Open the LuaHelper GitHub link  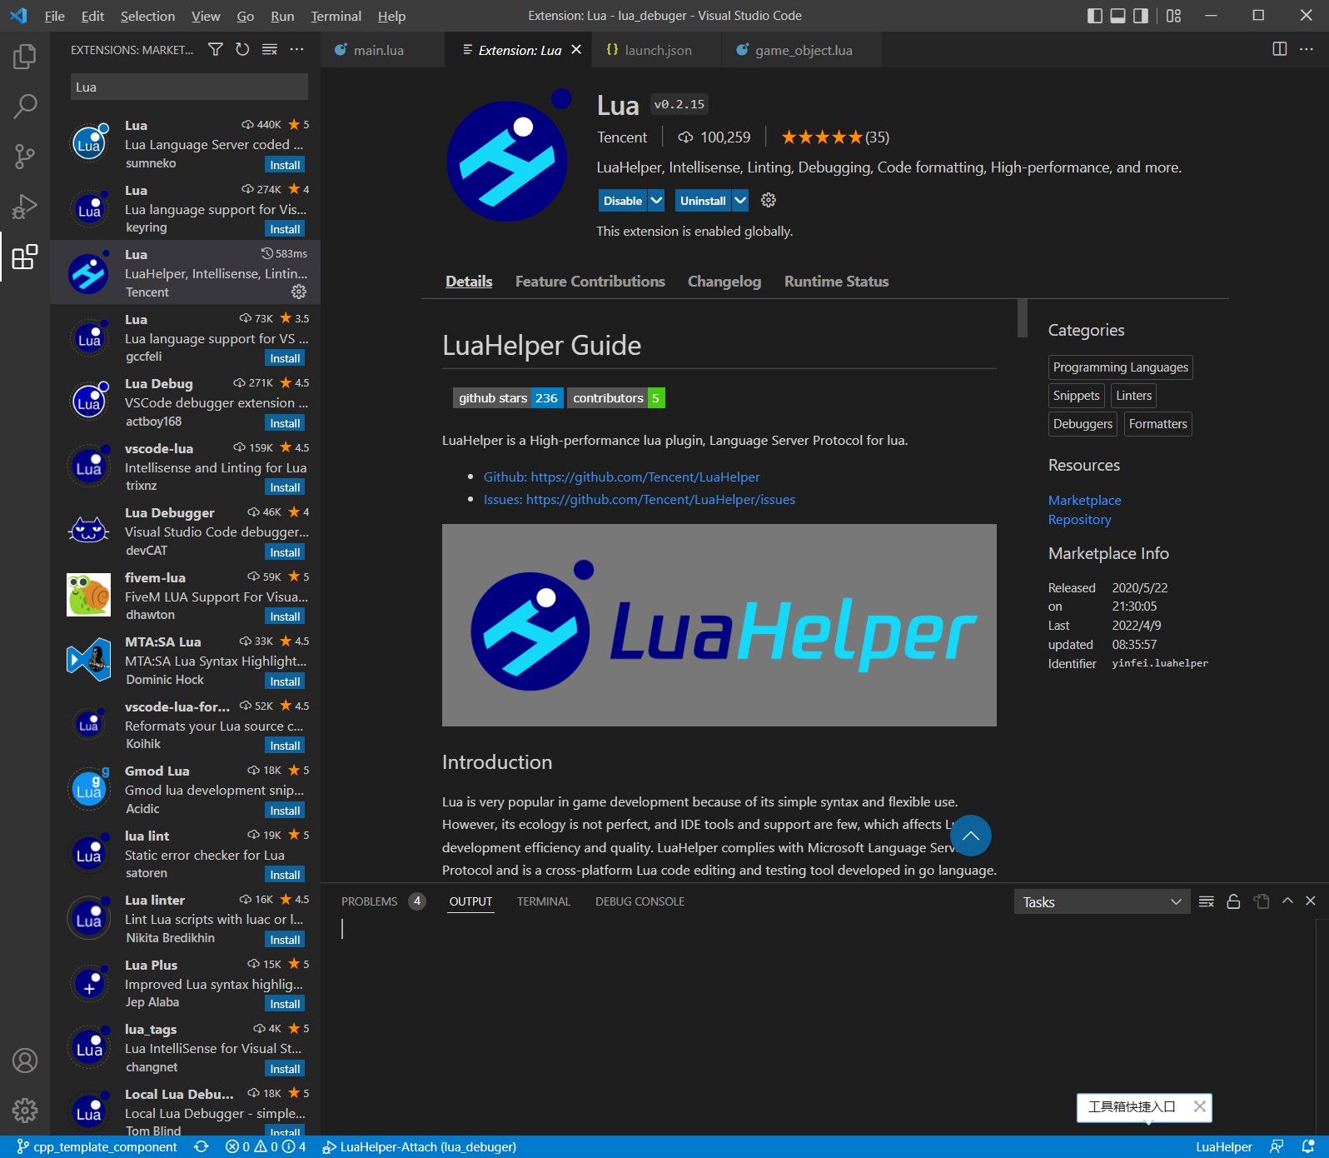click(x=621, y=477)
